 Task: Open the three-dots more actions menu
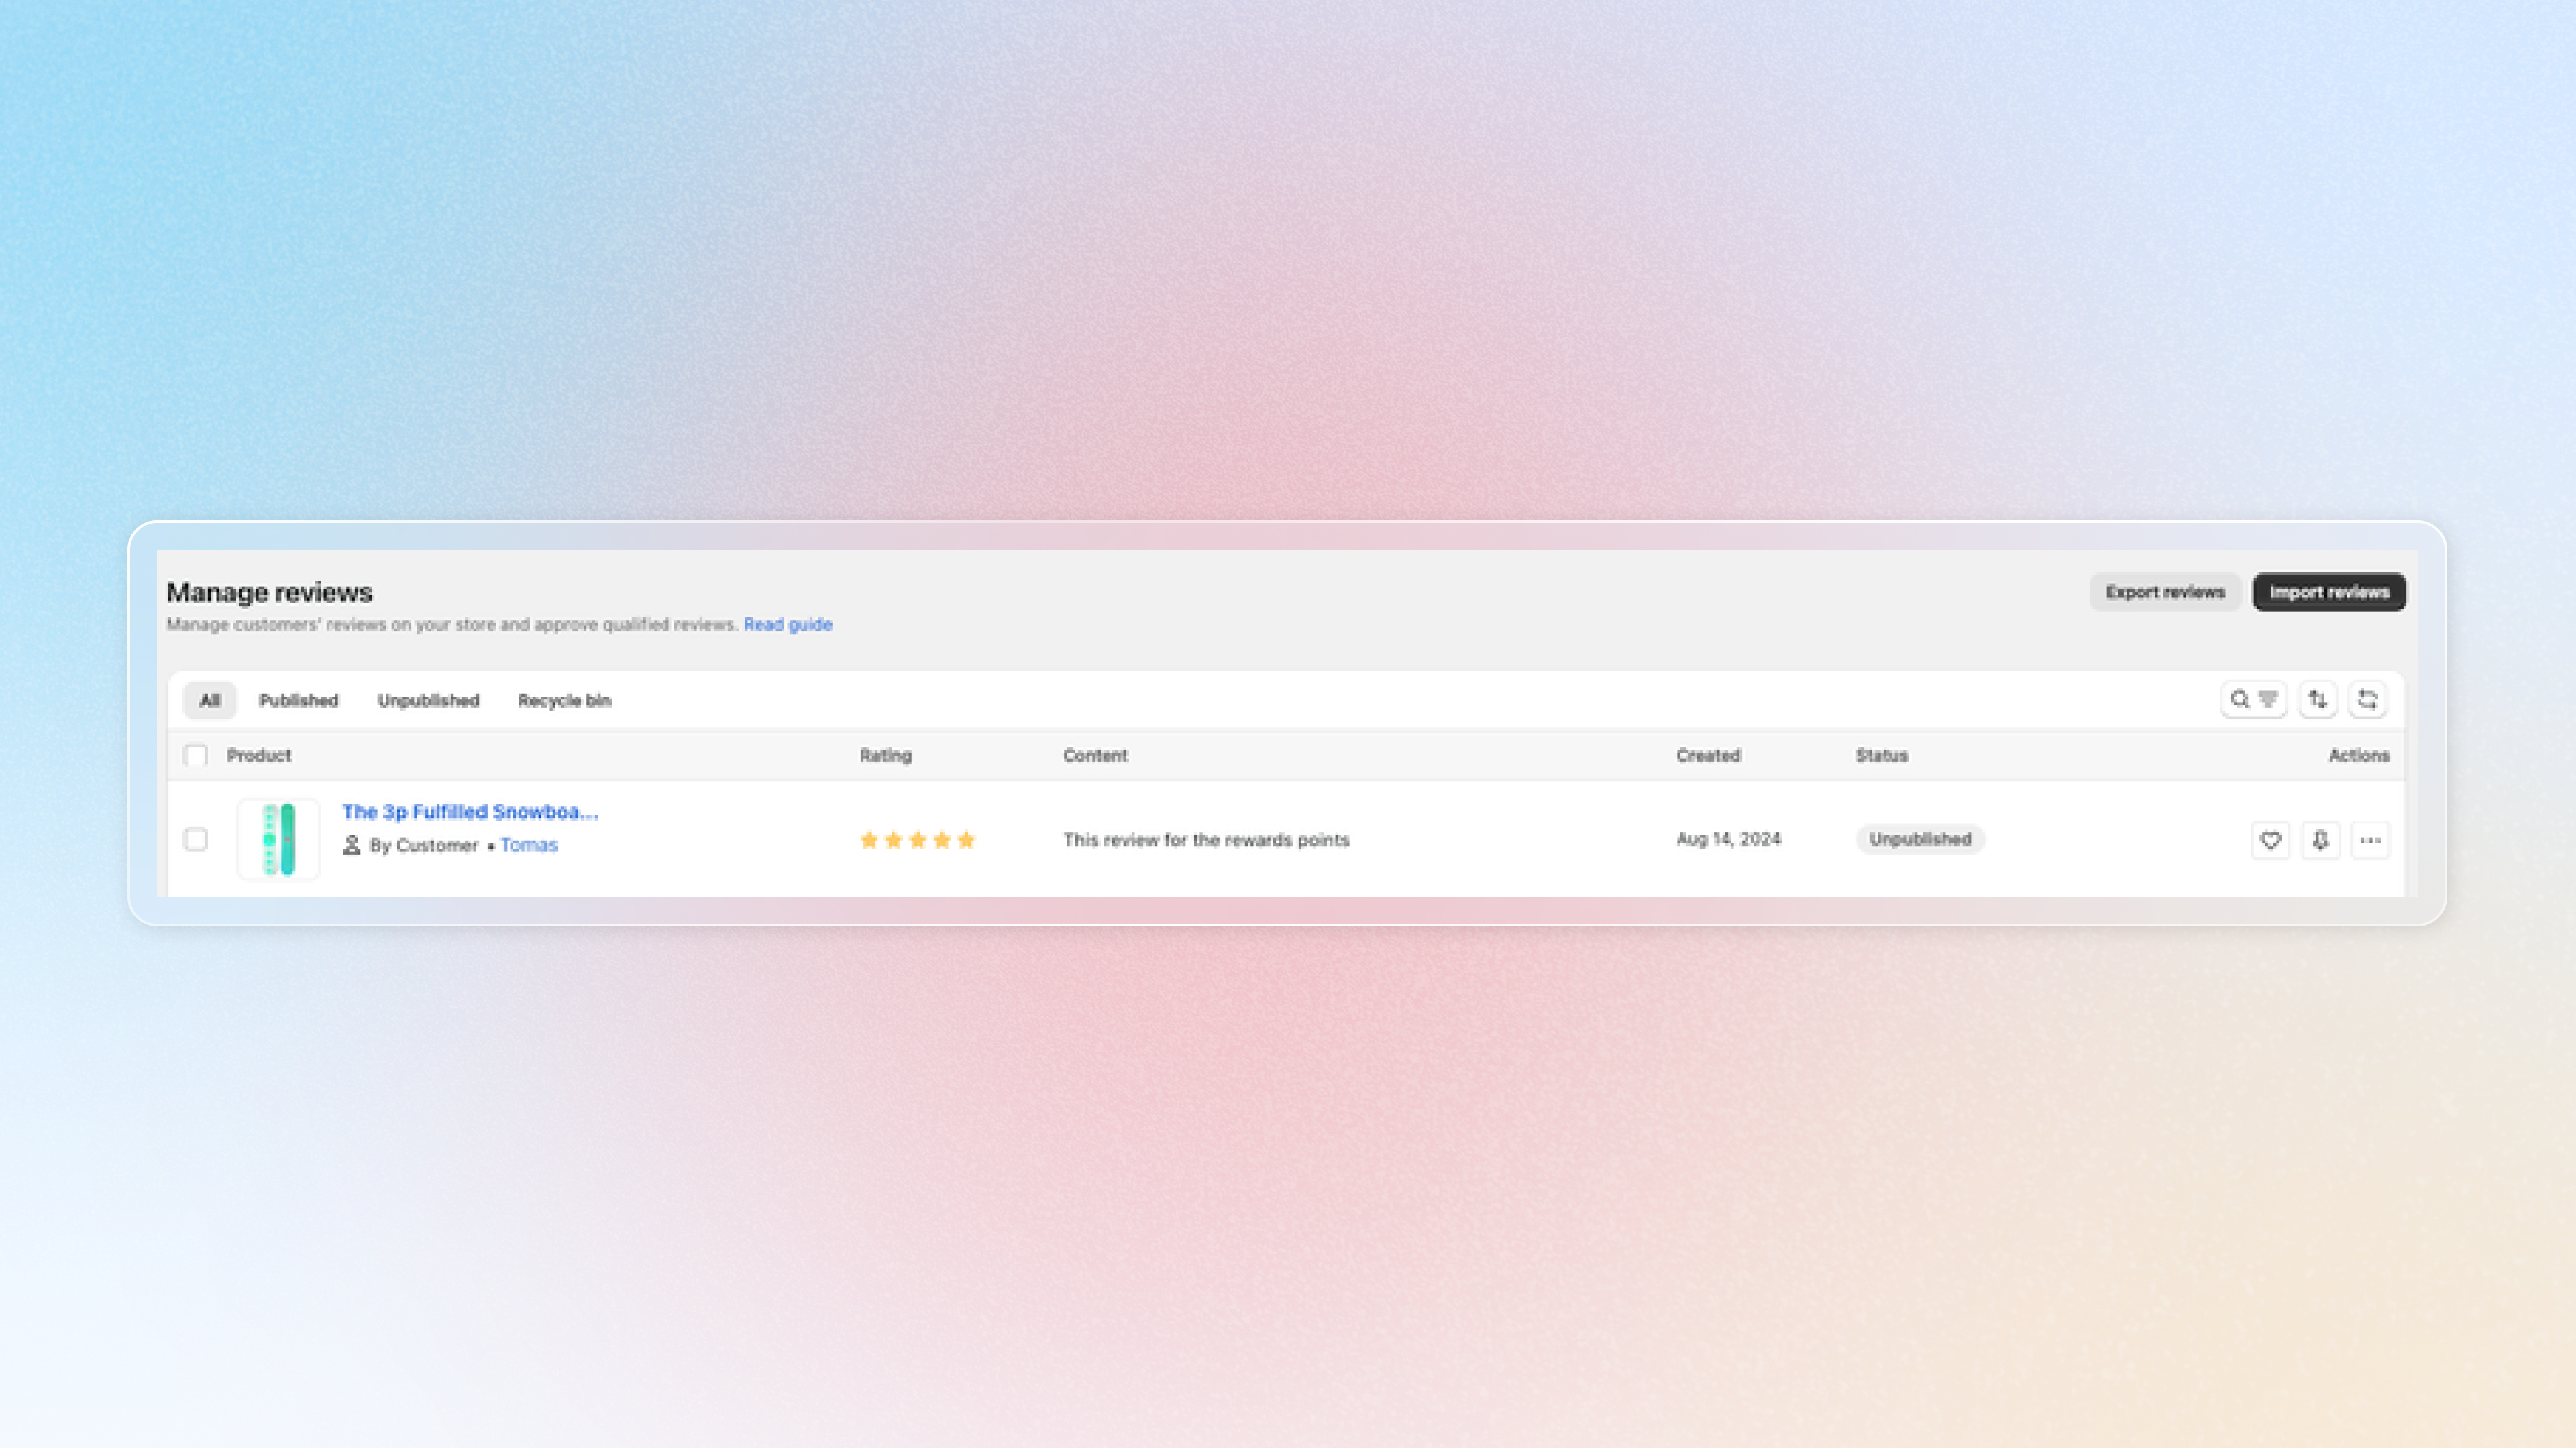point(2370,841)
